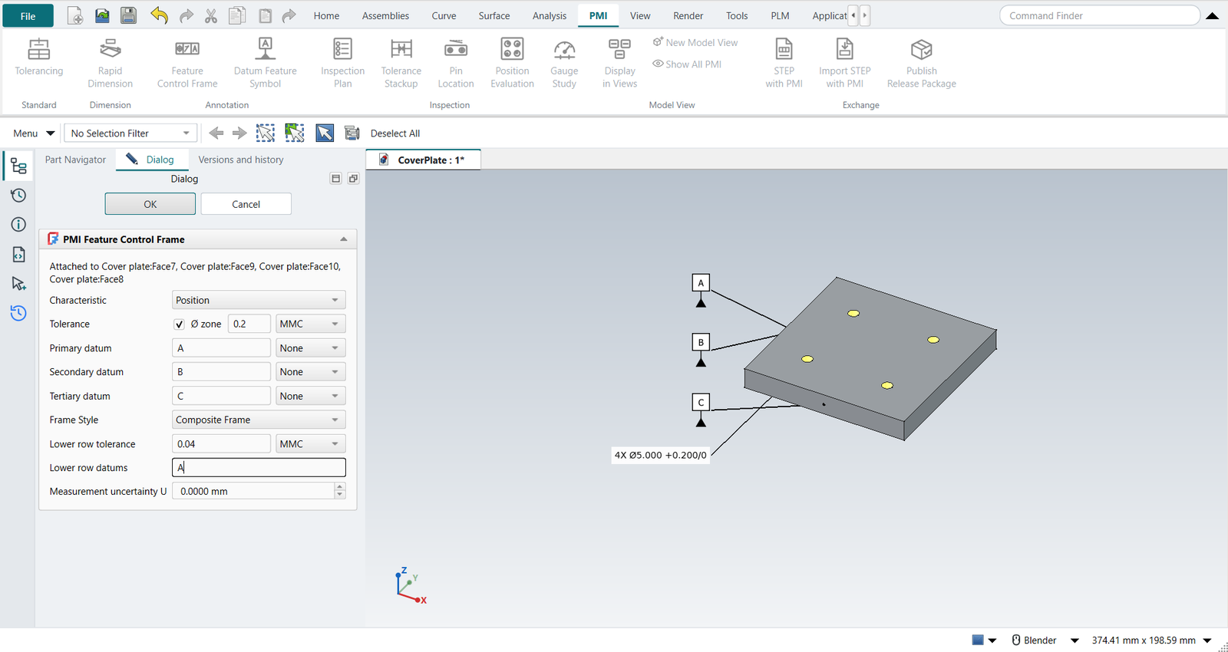
Task: Start the Tolerance Stackup analysis
Action: pos(401,64)
